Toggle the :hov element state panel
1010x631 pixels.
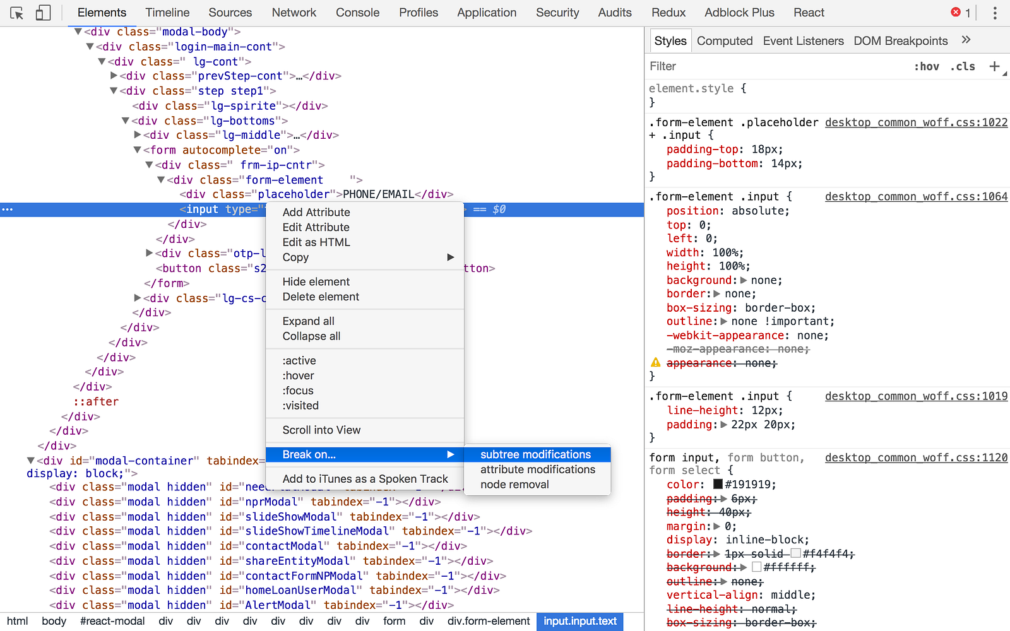[926, 66]
